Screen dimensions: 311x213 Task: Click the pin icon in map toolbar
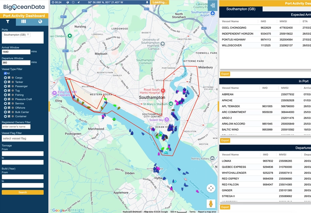tap(147, 2)
